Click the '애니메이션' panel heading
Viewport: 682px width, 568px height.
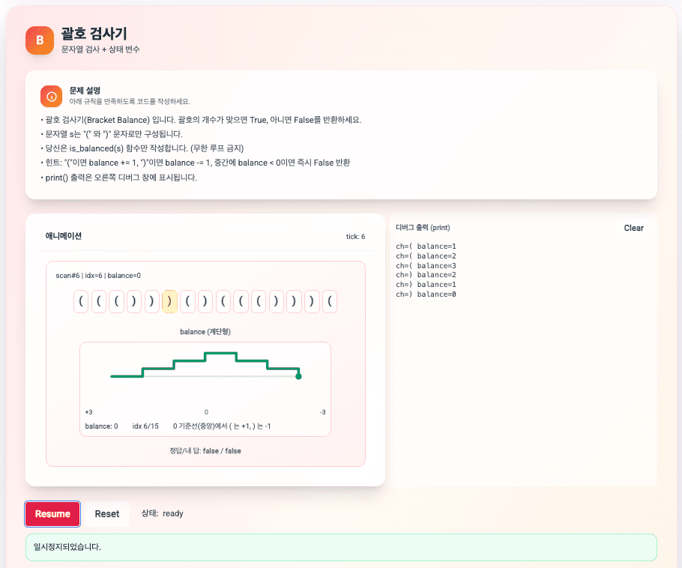(x=64, y=236)
